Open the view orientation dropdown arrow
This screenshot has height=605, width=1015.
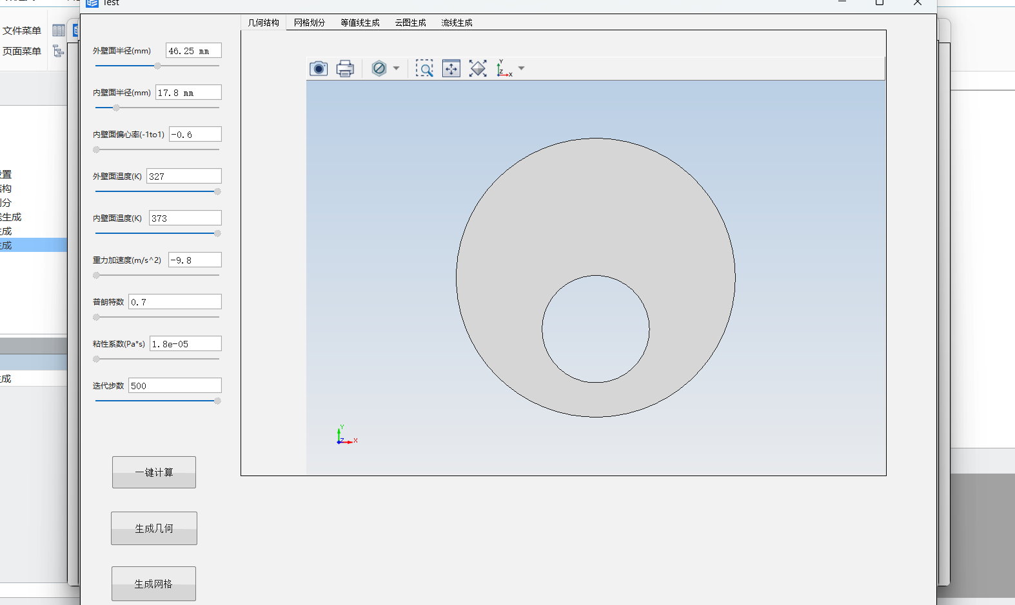(x=521, y=68)
